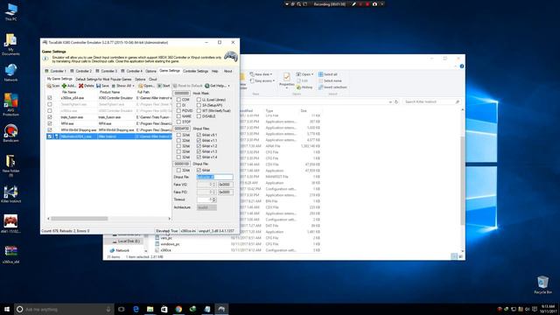Image resolution: width=560 pixels, height=315 pixels.
Task: Toggle the COM hook mask checkbox
Action: (x=178, y=100)
